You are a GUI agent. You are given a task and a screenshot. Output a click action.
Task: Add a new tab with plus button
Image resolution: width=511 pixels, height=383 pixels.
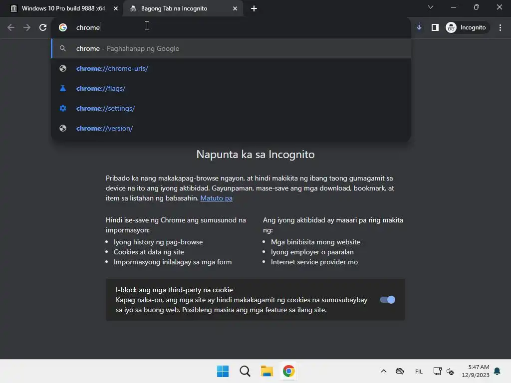pos(254,8)
